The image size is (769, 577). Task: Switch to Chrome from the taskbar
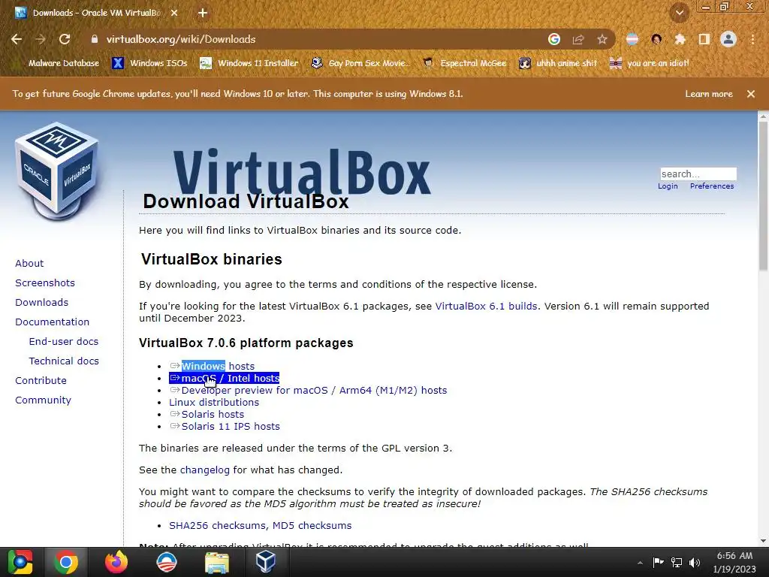pos(66,562)
